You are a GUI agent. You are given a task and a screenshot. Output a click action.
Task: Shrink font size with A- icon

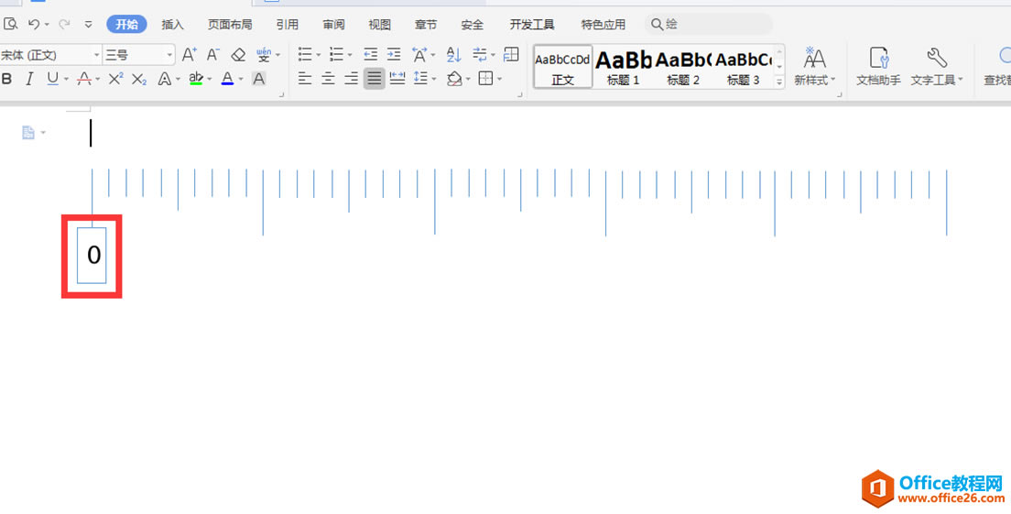[212, 55]
